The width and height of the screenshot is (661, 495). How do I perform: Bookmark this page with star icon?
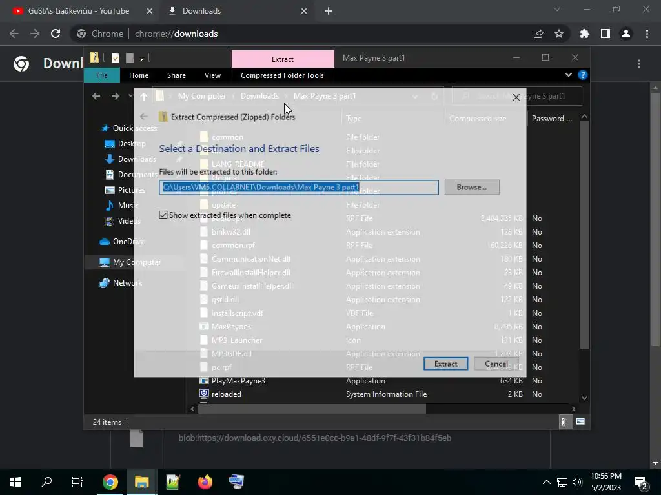(x=559, y=34)
